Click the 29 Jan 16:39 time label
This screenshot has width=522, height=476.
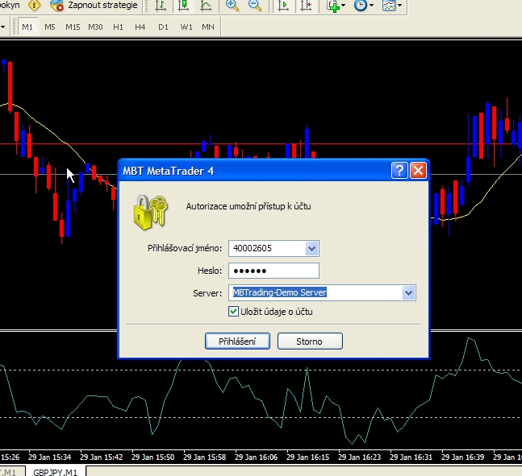tap(462, 457)
